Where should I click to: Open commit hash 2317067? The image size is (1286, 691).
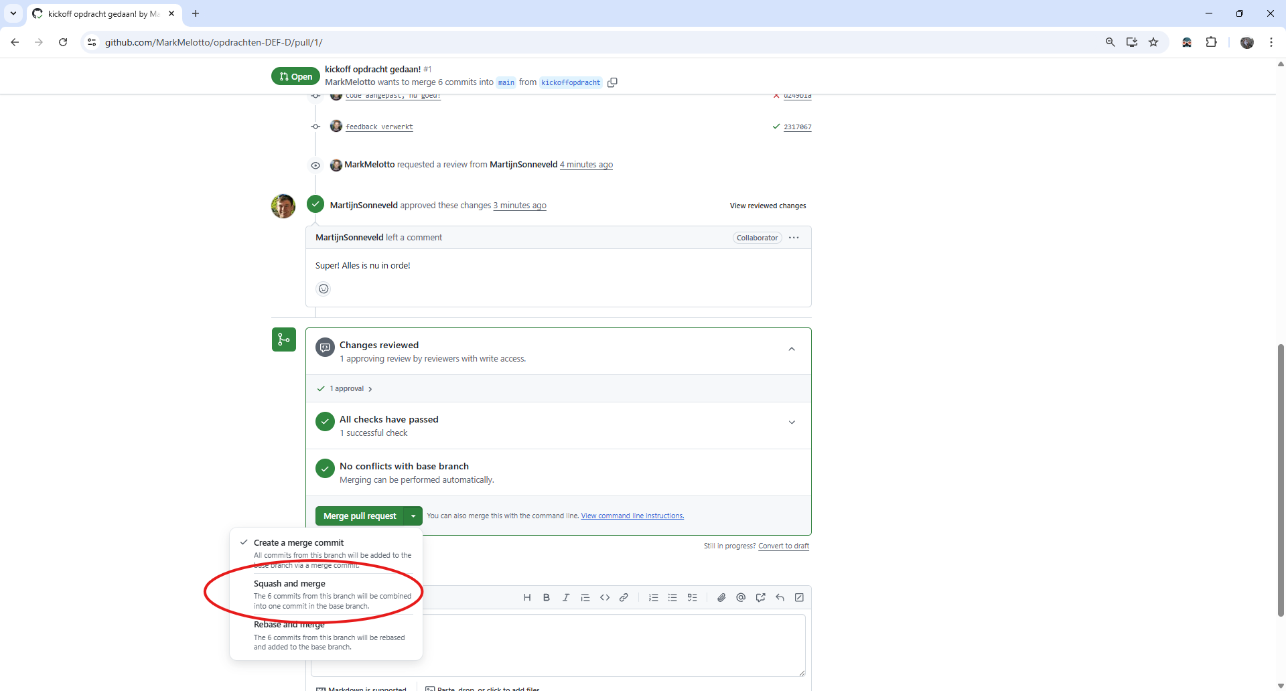(x=797, y=127)
